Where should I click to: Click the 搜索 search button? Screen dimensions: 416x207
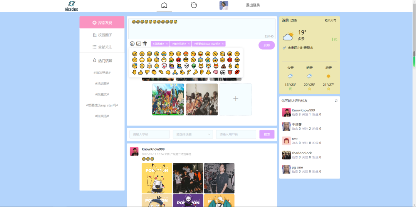[x=267, y=134]
